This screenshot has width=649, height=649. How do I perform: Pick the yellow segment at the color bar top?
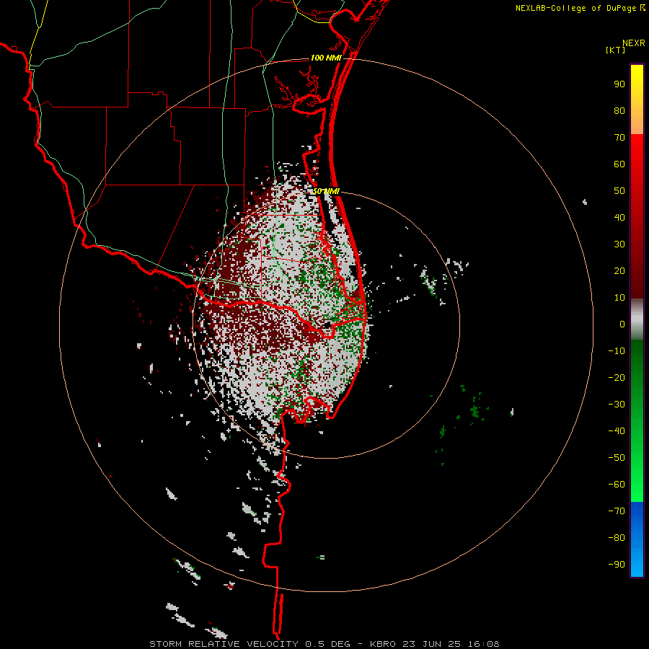pos(637,100)
